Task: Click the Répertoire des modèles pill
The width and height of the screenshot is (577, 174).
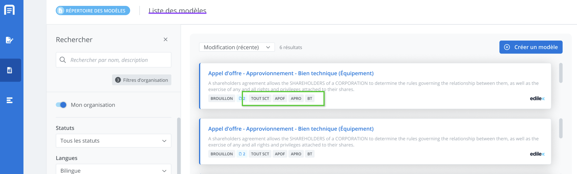Action: click(x=93, y=11)
